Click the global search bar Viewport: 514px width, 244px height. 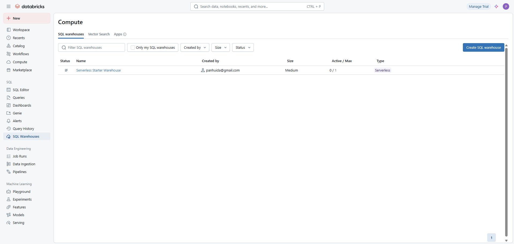(257, 6)
